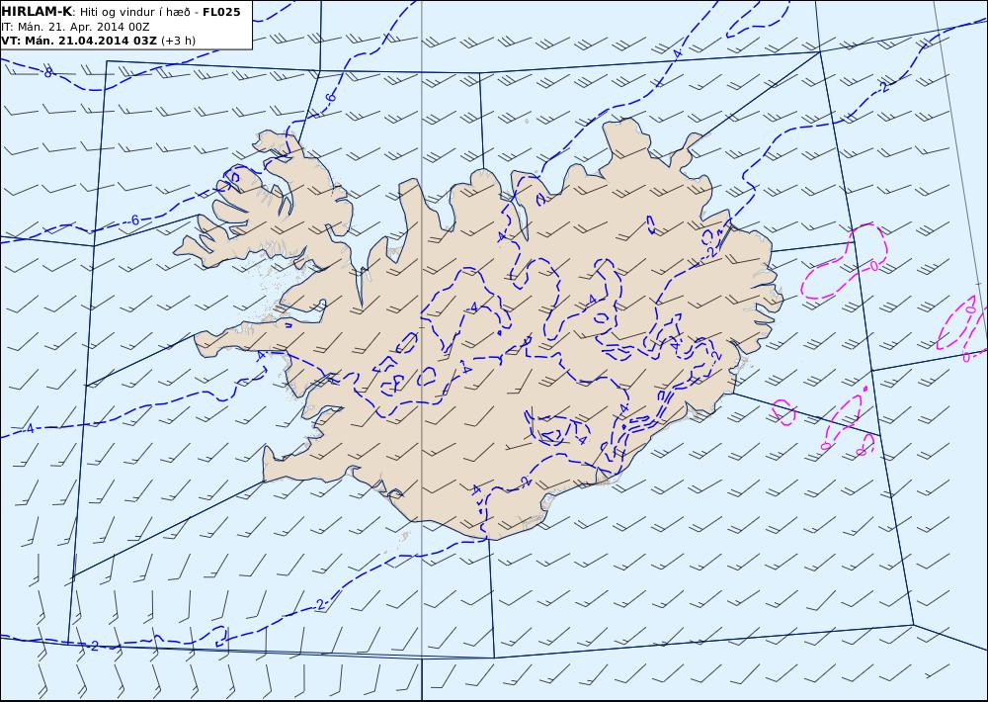Click the "-8" isotherm contour label

coord(46,72)
